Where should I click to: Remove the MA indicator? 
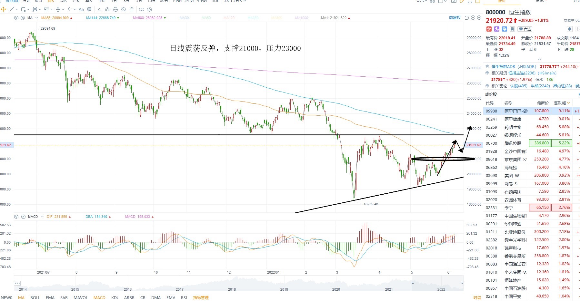23,18
